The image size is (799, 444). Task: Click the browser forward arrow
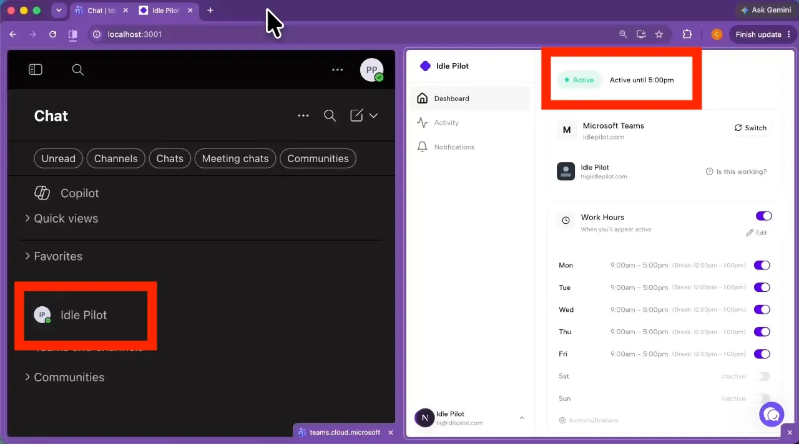point(33,34)
